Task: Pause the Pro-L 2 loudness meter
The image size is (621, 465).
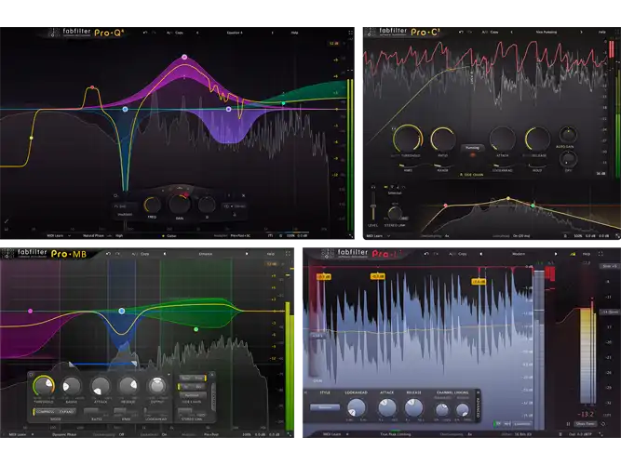Action: click(568, 424)
